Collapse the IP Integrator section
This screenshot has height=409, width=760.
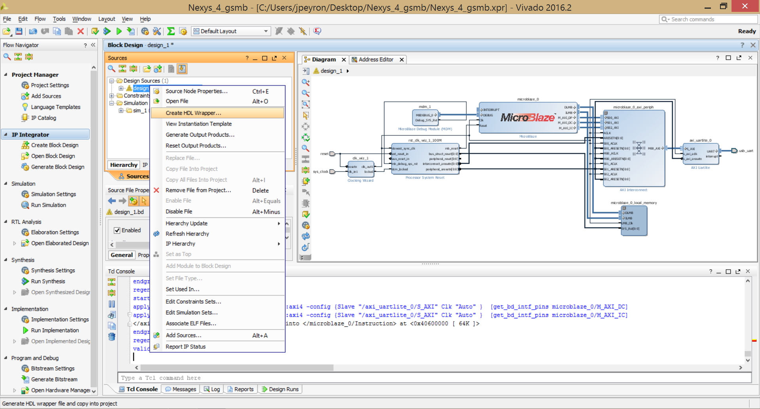coord(6,135)
